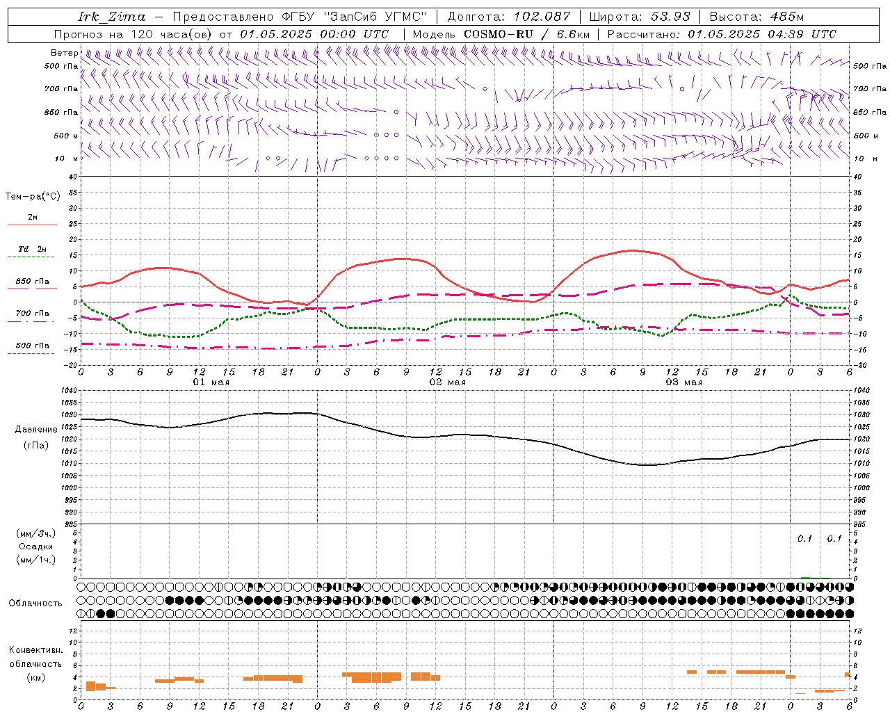Screen dimensions: 890x712
Task: Click the latitude value 53.93
Action: click(670, 17)
